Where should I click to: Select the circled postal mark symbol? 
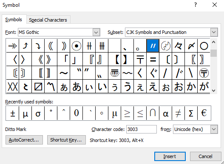click(204, 72)
